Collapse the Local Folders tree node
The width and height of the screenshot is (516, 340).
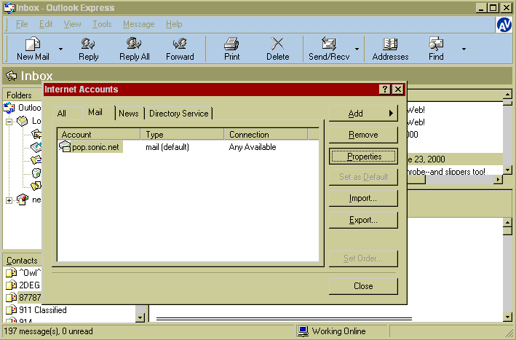click(x=9, y=122)
